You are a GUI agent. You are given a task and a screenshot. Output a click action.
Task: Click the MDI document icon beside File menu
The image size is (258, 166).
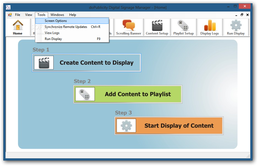click(x=10, y=15)
